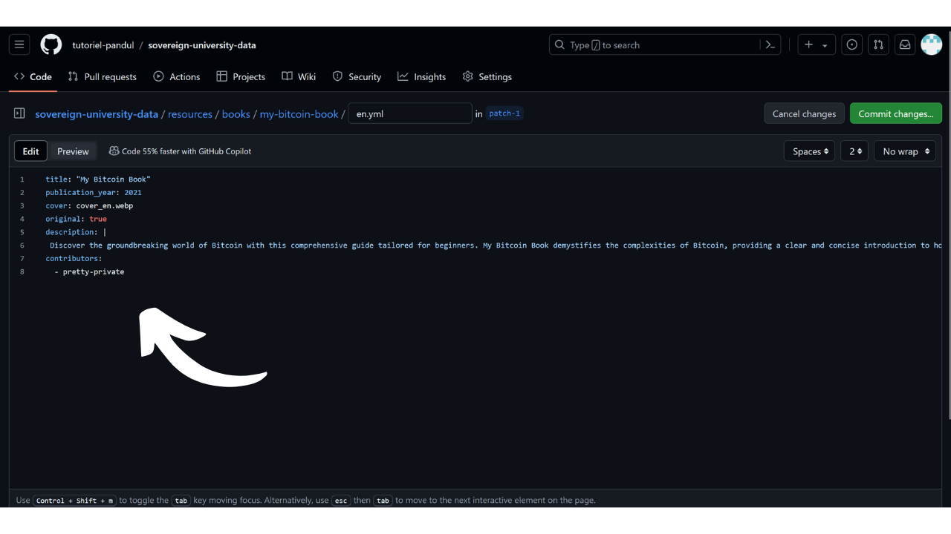The width and height of the screenshot is (951, 534).
Task: Click the Cancel changes button
Action: tap(804, 113)
